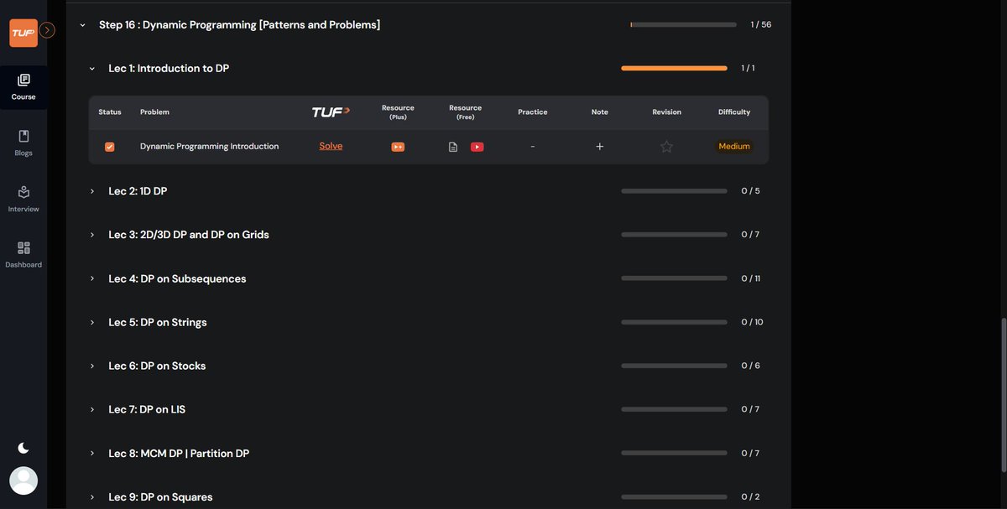Expand Lec 6: DP on Stocks
The height and width of the screenshot is (509, 1007).
point(92,366)
